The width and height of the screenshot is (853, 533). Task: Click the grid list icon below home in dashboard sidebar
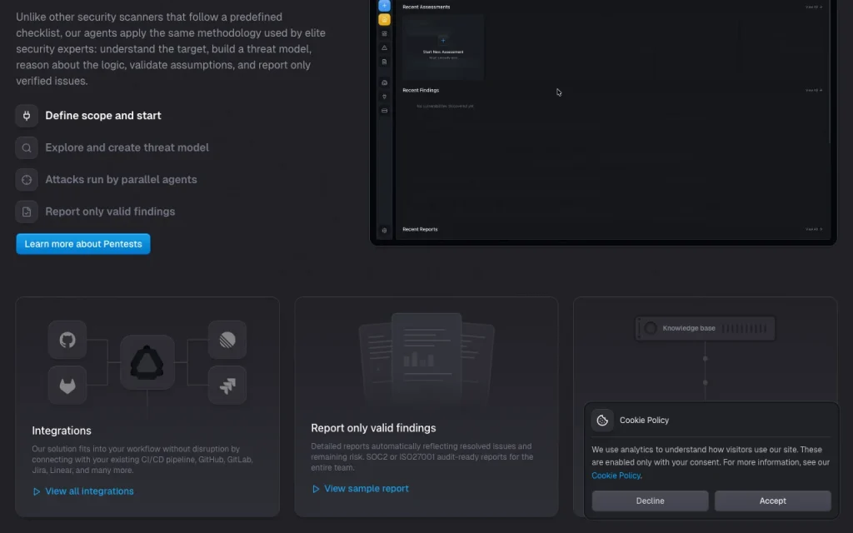tap(384, 33)
